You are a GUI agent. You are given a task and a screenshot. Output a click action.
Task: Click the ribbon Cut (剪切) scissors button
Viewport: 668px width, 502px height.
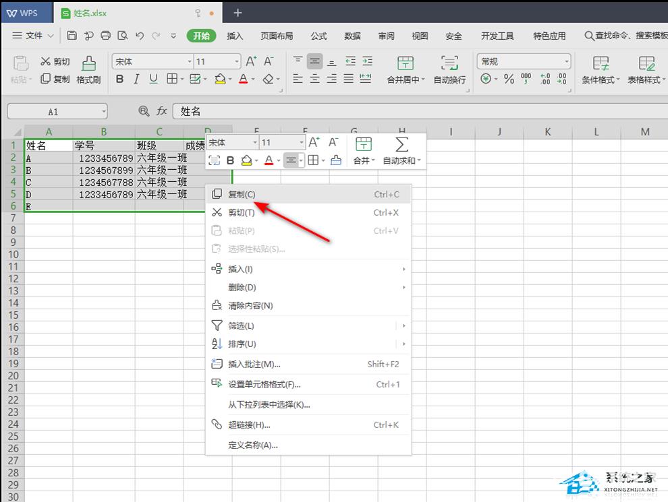coord(55,62)
